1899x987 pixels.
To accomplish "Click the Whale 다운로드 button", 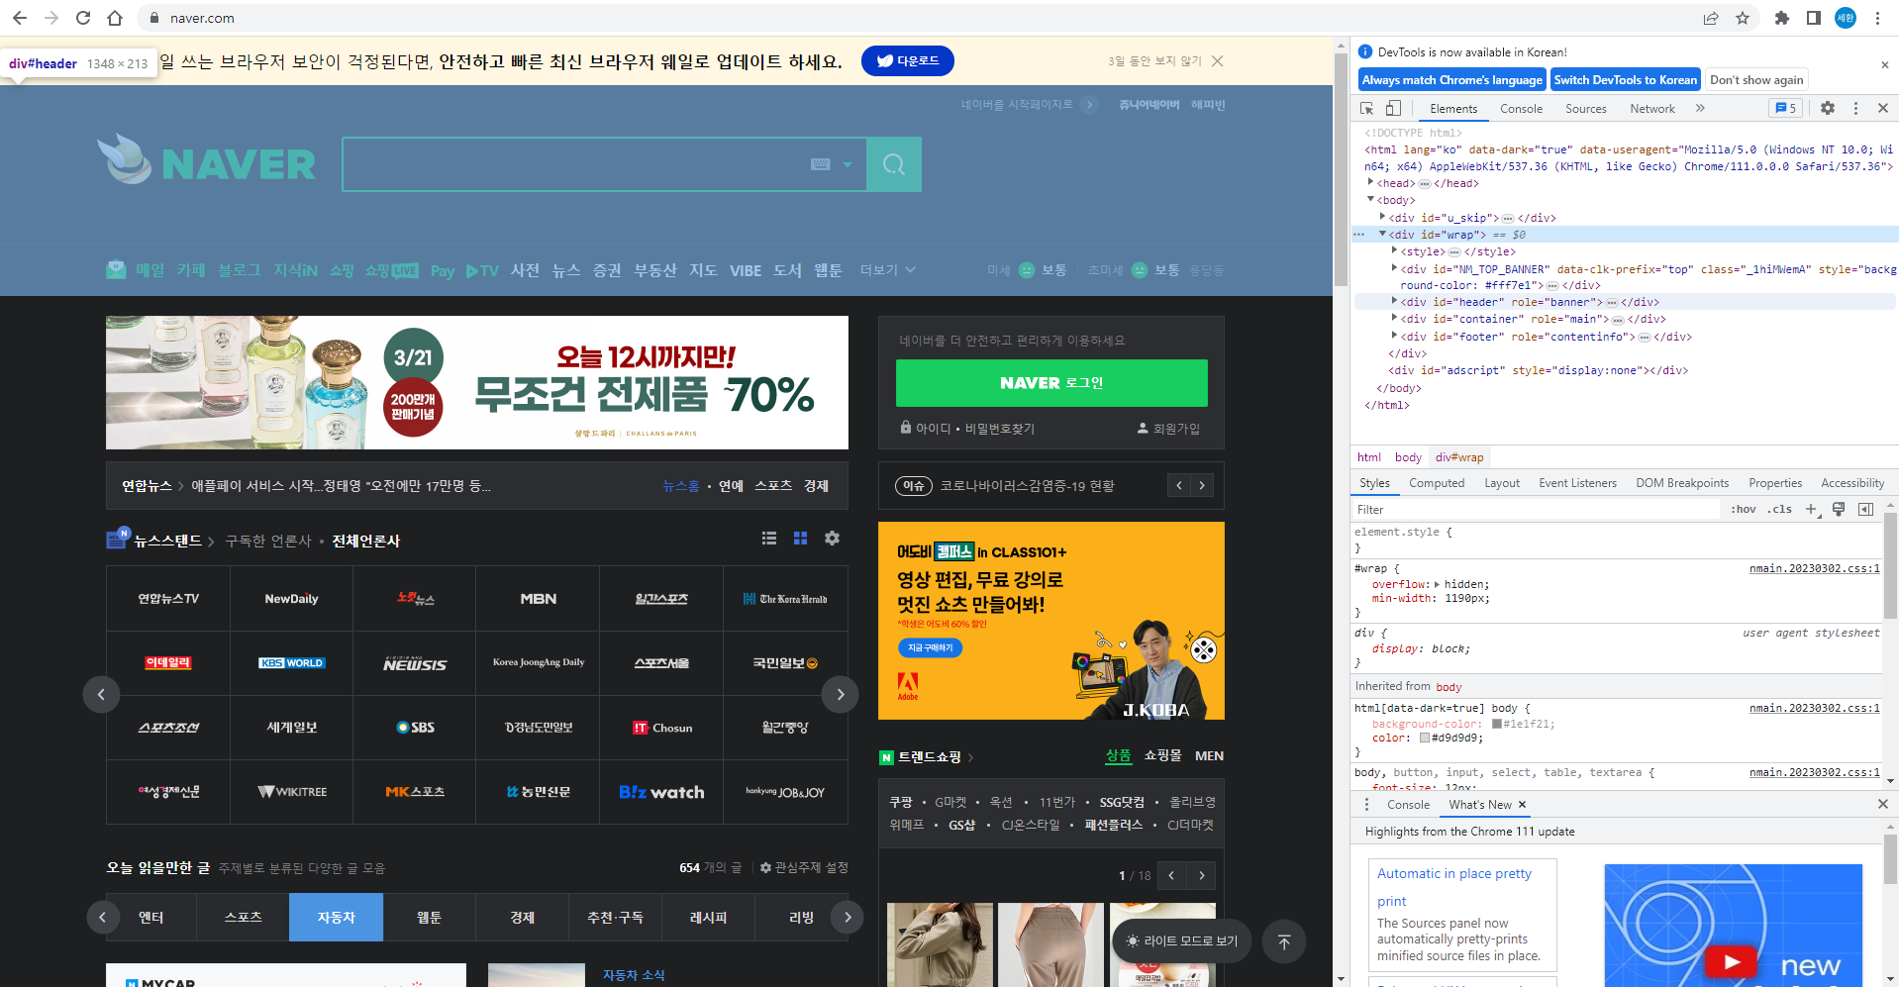I will pyautogui.click(x=908, y=60).
